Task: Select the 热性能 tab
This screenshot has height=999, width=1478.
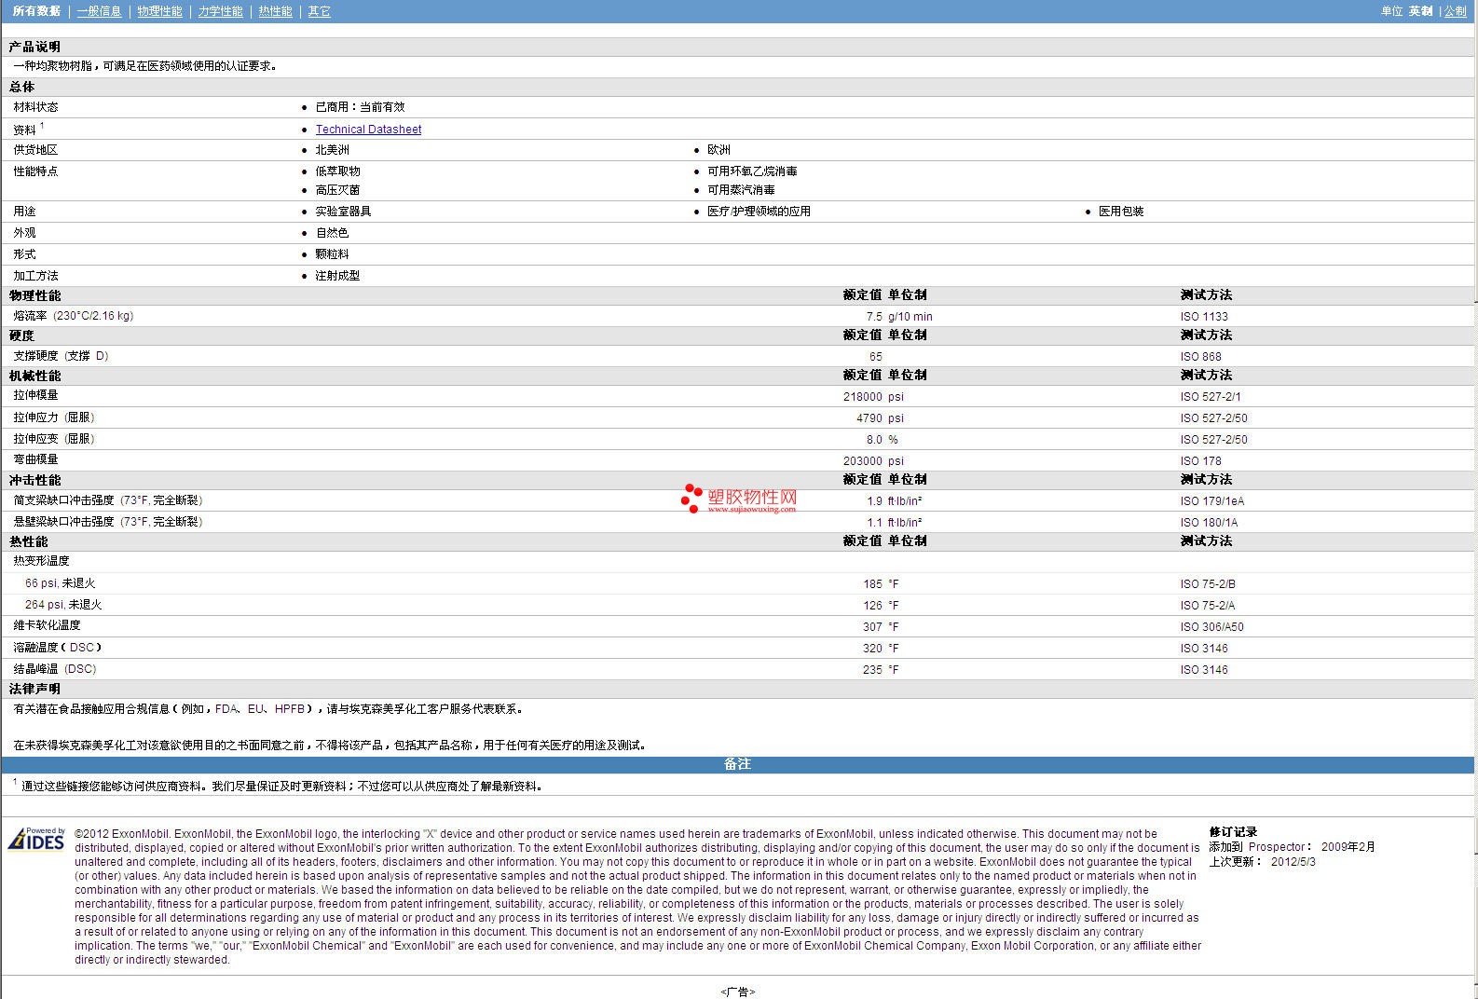Action: coord(275,11)
